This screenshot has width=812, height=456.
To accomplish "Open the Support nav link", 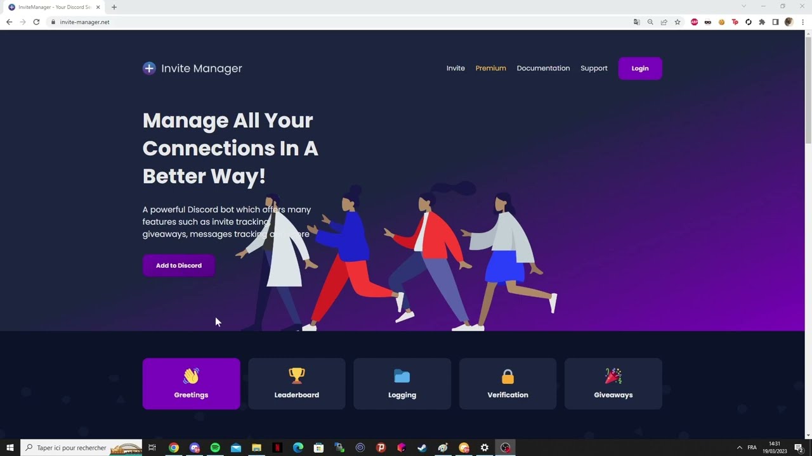I will [594, 68].
